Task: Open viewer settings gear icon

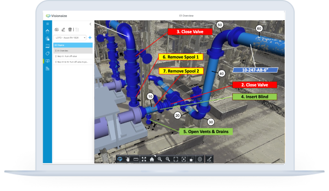Action: (200, 159)
